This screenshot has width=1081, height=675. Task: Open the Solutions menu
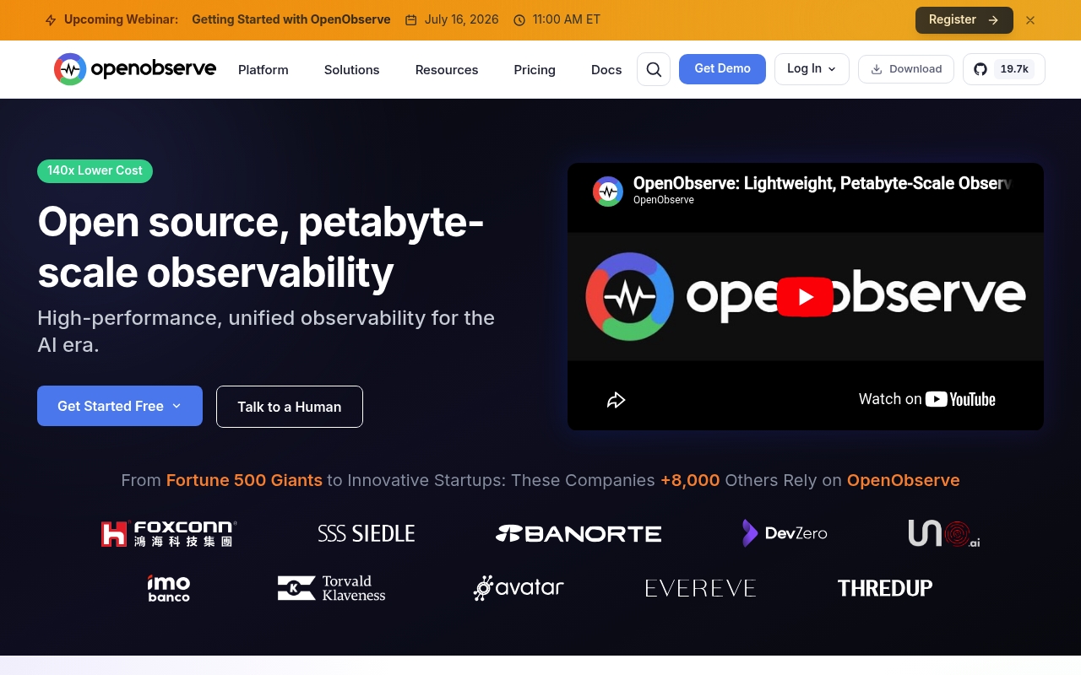[352, 70]
